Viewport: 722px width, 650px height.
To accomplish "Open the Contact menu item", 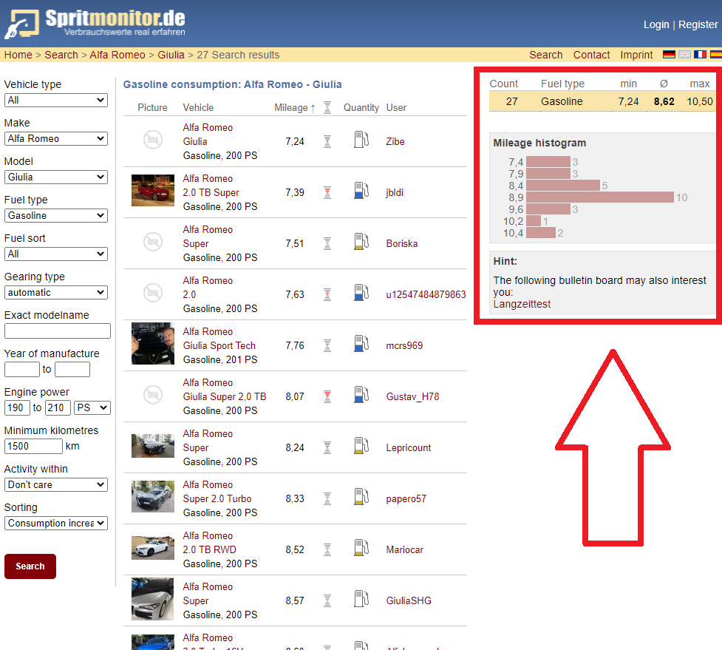I will 591,55.
